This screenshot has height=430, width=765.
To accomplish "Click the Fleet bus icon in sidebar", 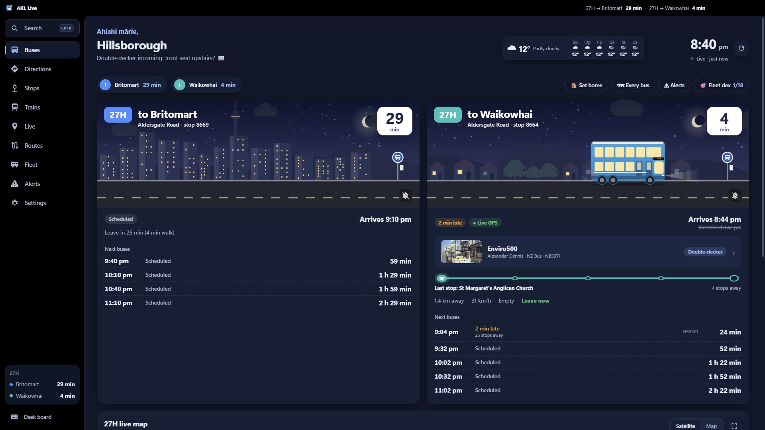I will click(15, 164).
